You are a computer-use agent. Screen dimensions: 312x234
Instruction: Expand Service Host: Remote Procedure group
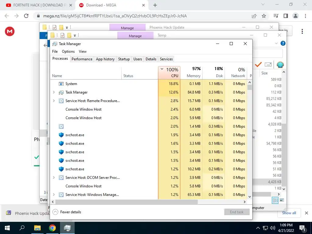54,101
